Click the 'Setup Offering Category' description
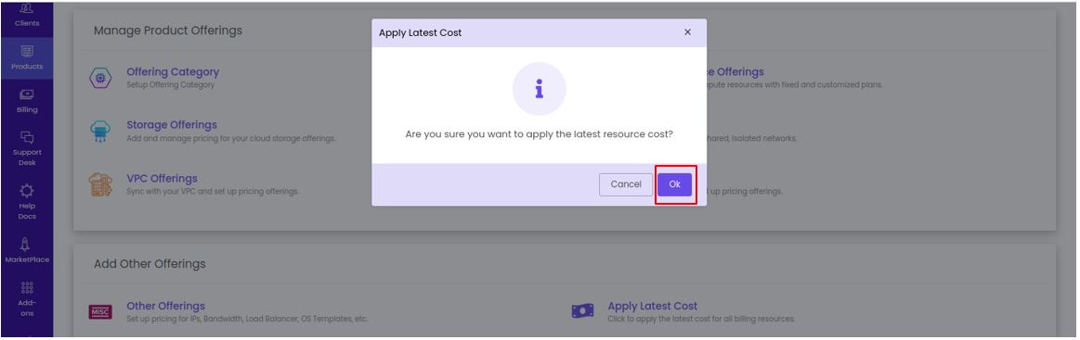Screen dimensions: 1080x340 (171, 85)
